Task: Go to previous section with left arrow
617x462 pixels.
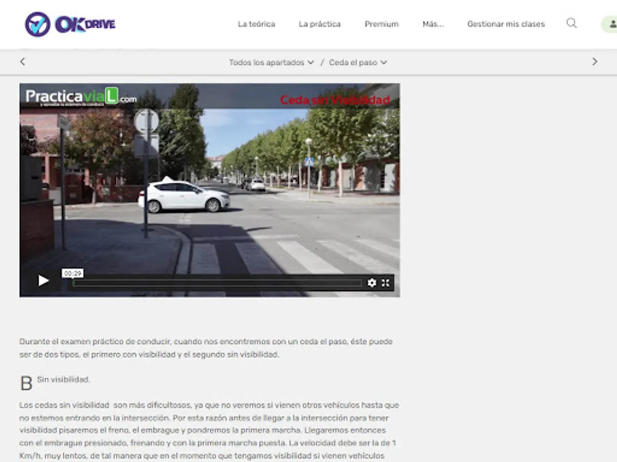Action: (22, 62)
